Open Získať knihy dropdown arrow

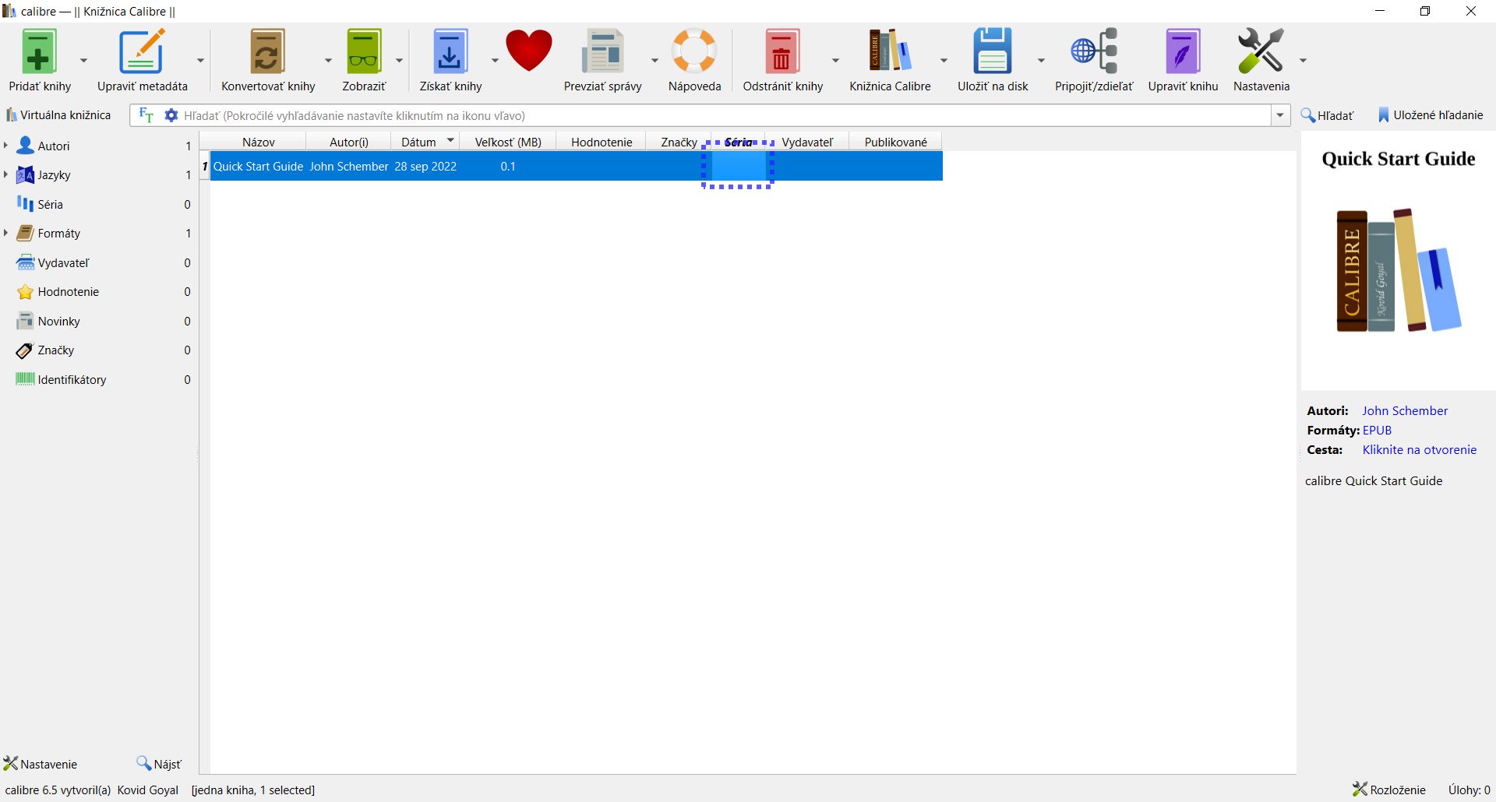494,60
